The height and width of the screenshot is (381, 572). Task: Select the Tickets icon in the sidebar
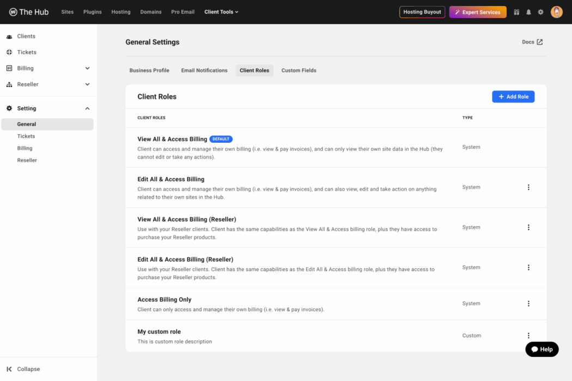click(x=9, y=52)
